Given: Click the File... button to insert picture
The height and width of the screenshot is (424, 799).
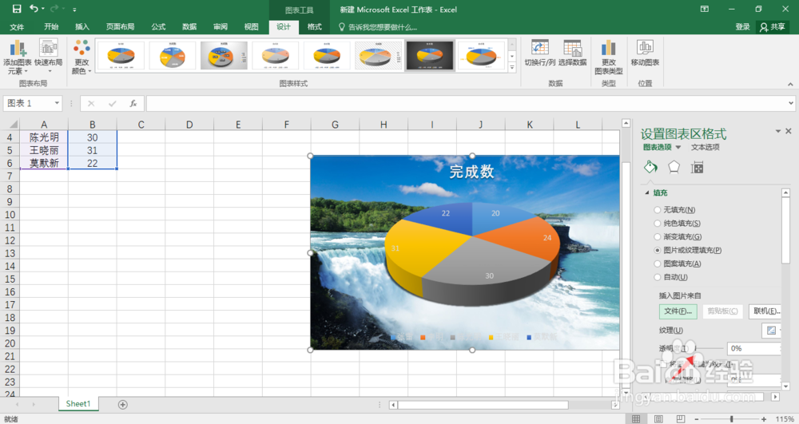Looking at the screenshot, I should click(678, 311).
